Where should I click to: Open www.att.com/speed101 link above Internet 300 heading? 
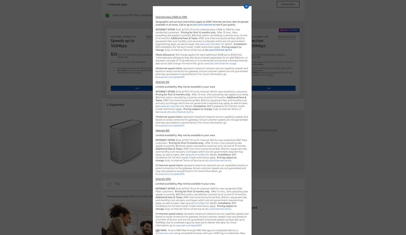[x=171, y=126]
